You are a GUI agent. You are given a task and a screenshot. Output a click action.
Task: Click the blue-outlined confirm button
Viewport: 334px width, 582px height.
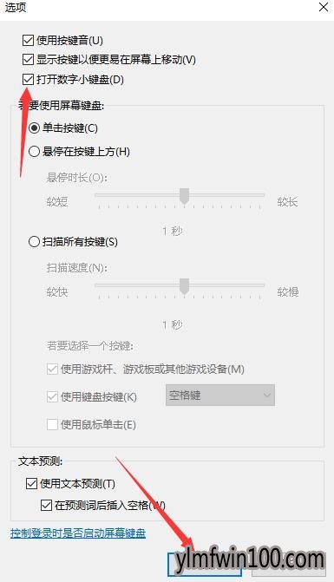click(x=206, y=564)
